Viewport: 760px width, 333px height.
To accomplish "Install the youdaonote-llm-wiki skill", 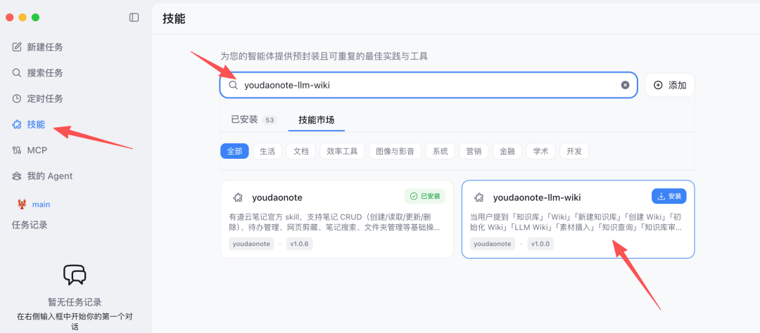I will pos(669,196).
